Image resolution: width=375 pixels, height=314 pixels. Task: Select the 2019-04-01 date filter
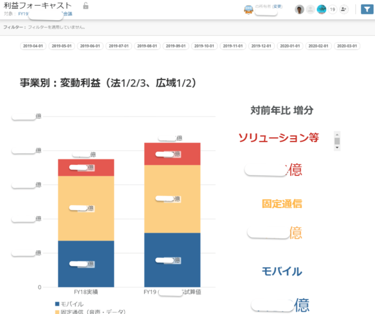pyautogui.click(x=33, y=46)
